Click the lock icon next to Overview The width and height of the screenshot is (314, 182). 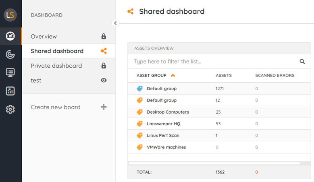tap(104, 36)
